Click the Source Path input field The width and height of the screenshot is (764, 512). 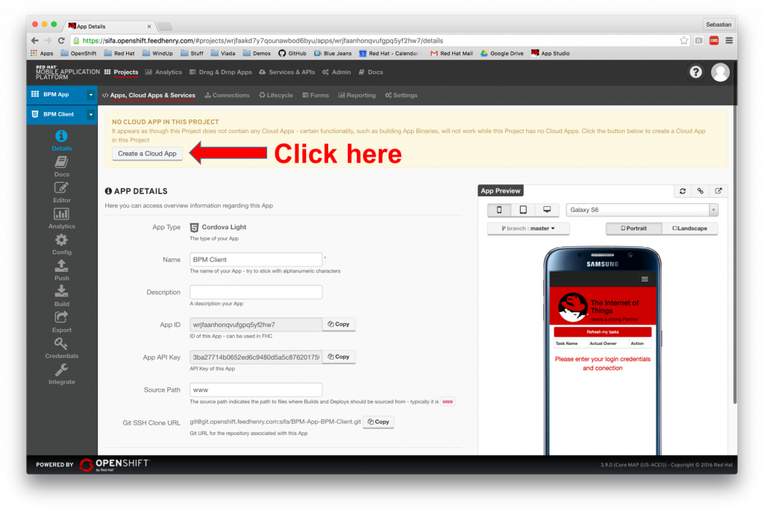tap(256, 390)
